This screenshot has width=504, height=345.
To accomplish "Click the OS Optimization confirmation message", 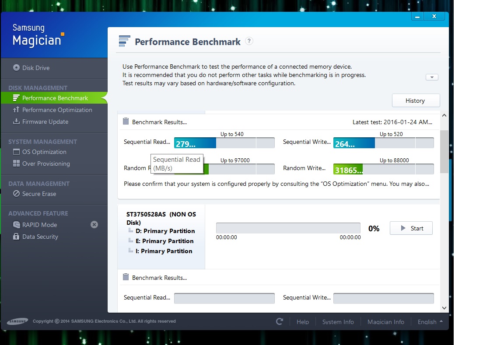I will pos(276,184).
